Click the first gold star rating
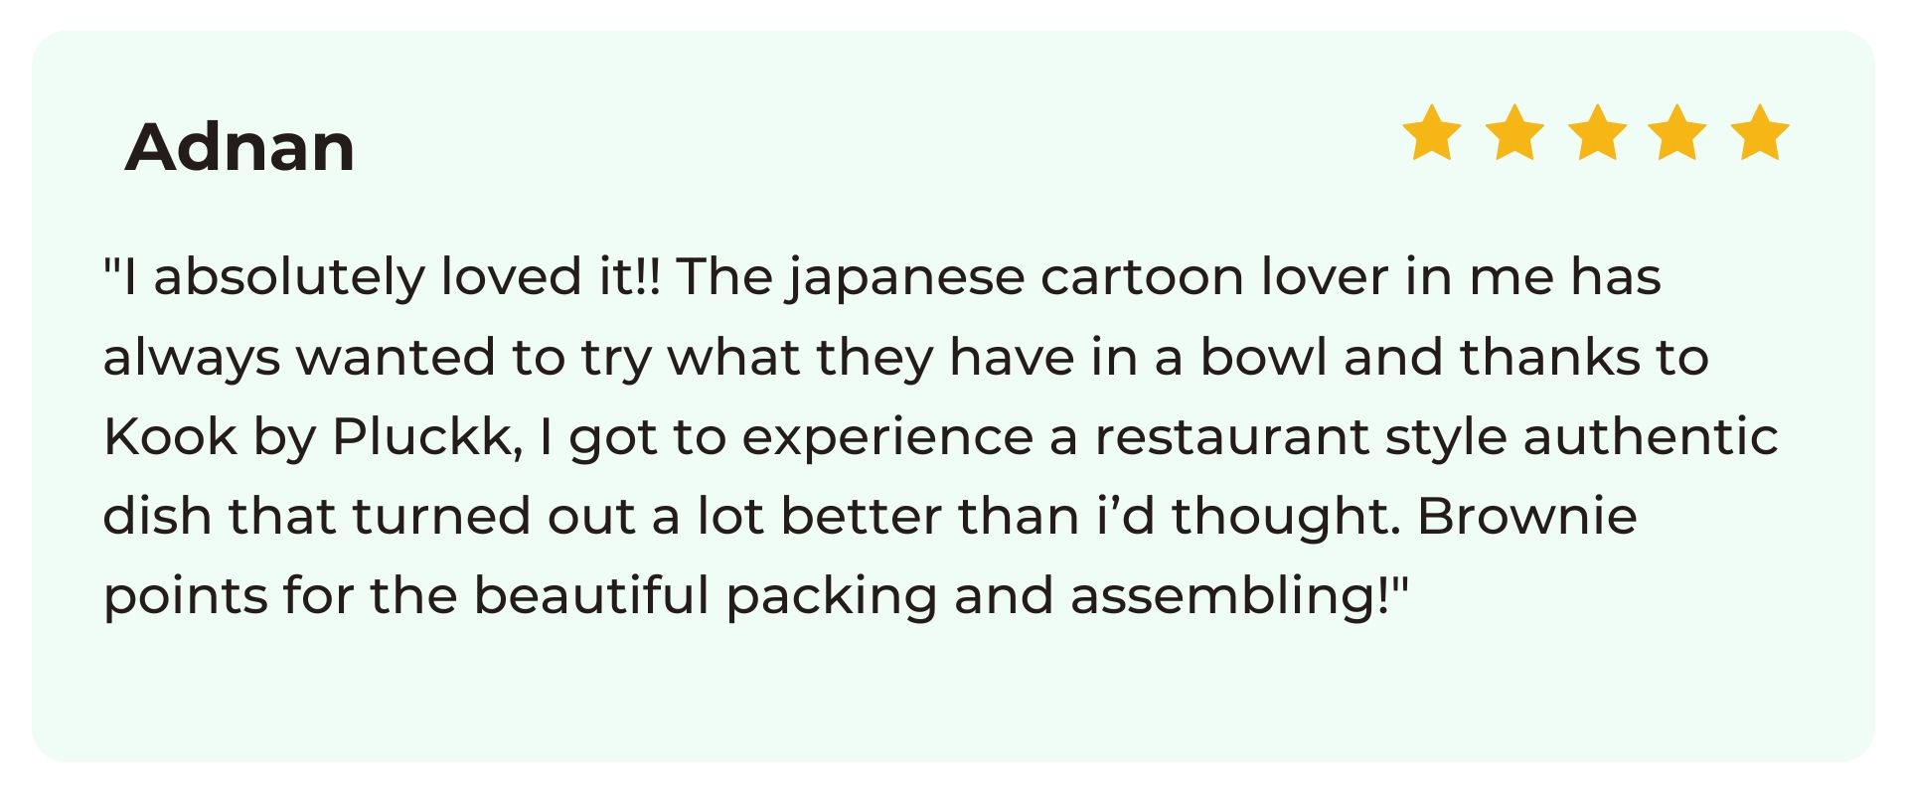The height and width of the screenshot is (795, 1908). 1431,132
